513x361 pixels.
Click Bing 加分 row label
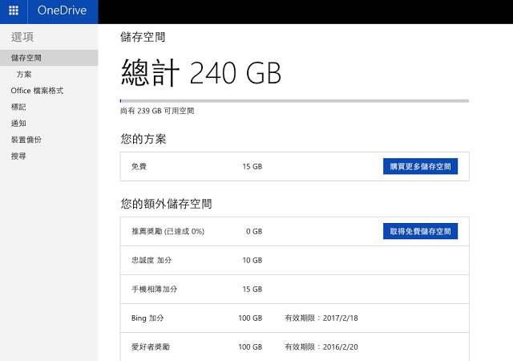147,318
